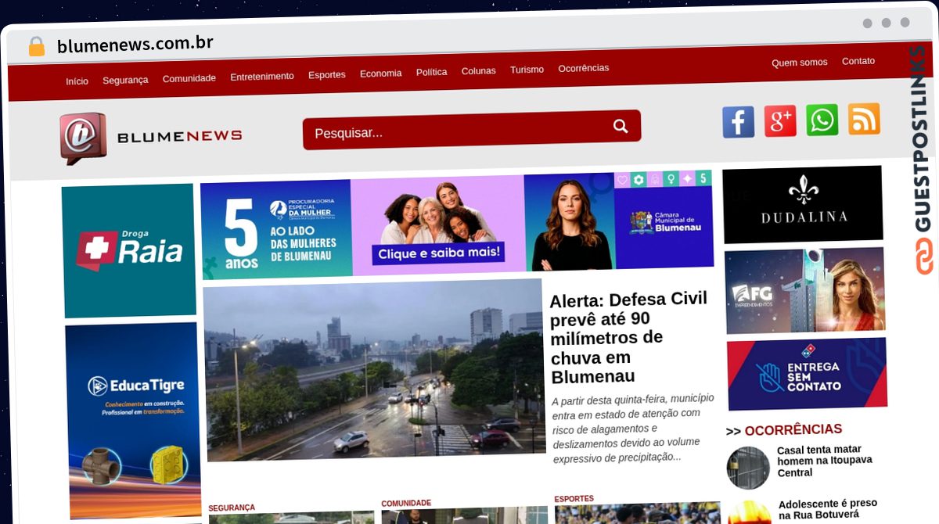Open the Adolescente é preso story
The image size is (939, 524).
click(828, 509)
